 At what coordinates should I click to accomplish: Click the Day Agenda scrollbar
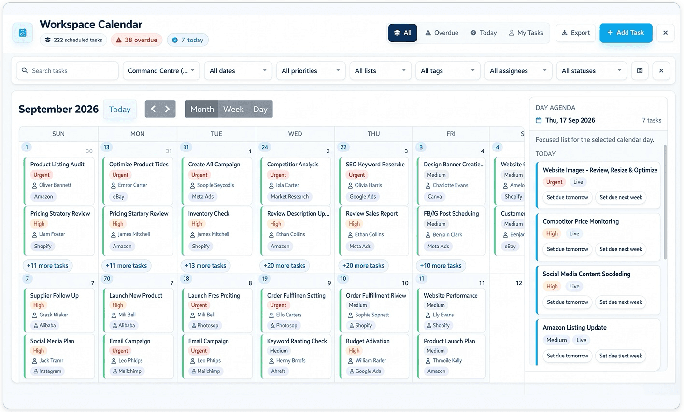tap(665, 203)
